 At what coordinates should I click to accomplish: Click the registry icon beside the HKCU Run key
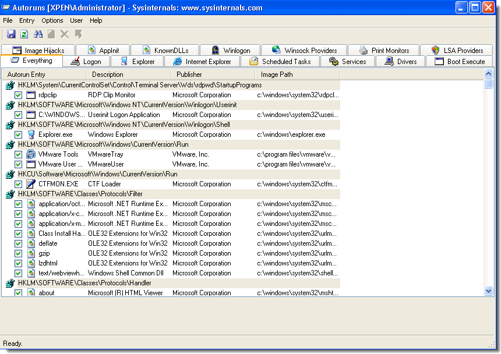coord(10,174)
